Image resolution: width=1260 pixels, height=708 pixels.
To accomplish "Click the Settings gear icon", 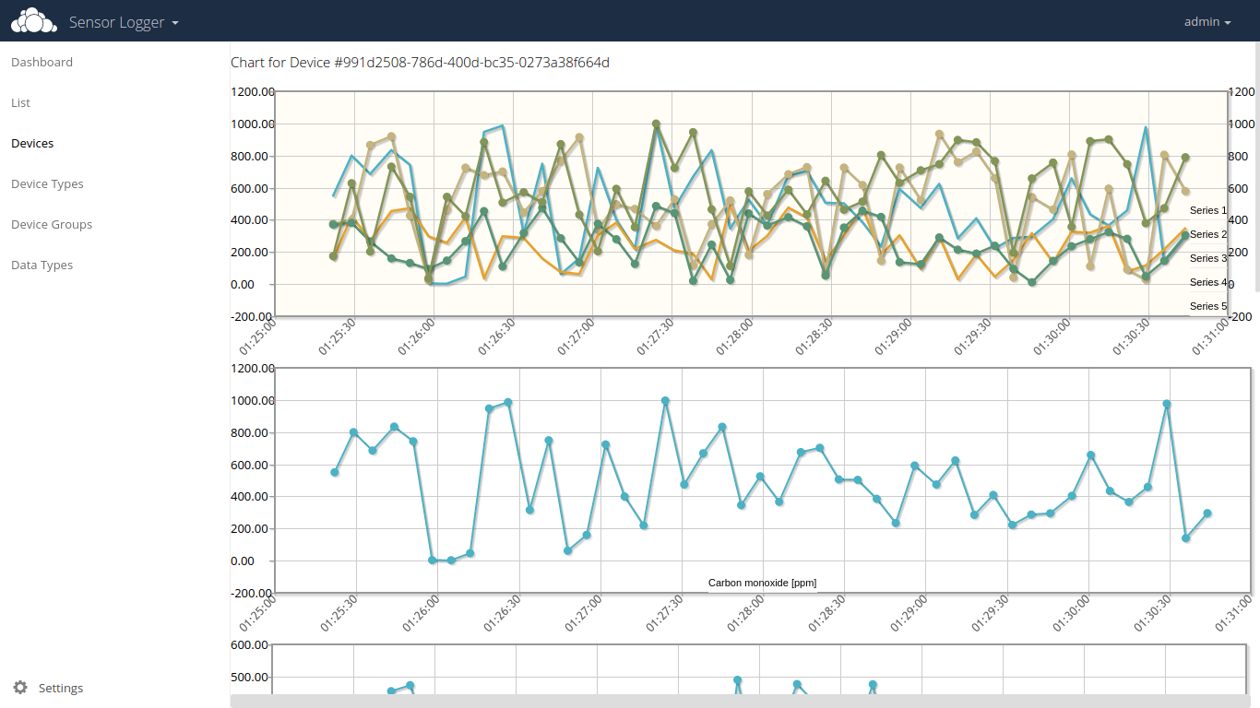I will 20,688.
